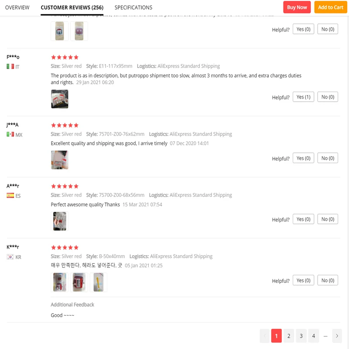
Task: Switch to the Specifications tab
Action: tap(133, 7)
